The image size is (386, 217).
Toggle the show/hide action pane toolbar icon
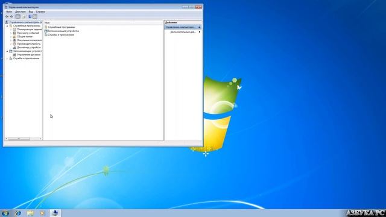click(35, 16)
